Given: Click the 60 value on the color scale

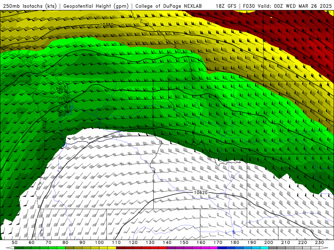Looking at the screenshot, I should coord(32,242).
